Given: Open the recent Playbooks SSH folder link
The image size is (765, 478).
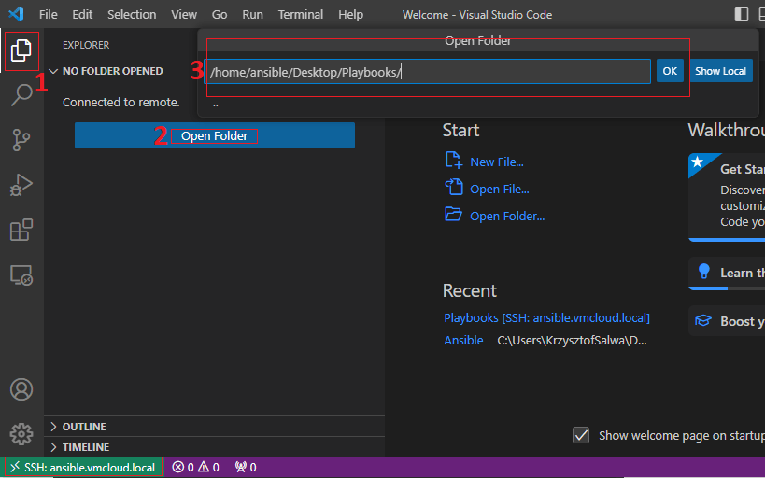Looking at the screenshot, I should tap(546, 318).
